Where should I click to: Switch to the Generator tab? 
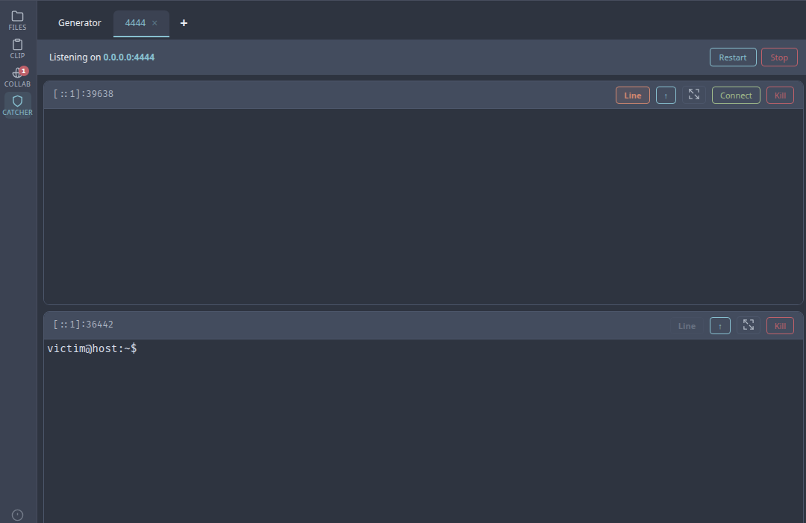79,23
